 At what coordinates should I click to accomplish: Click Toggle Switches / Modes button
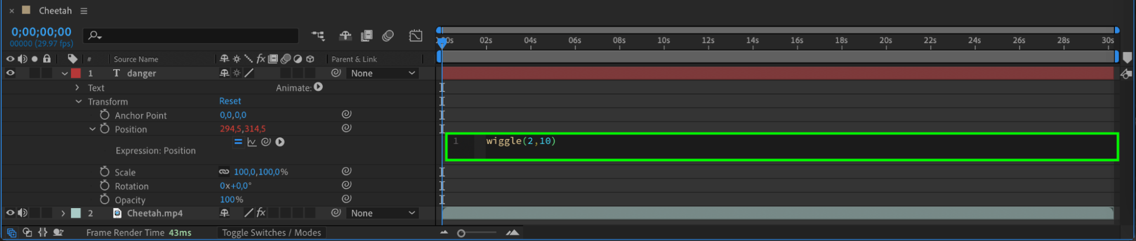[x=272, y=232]
